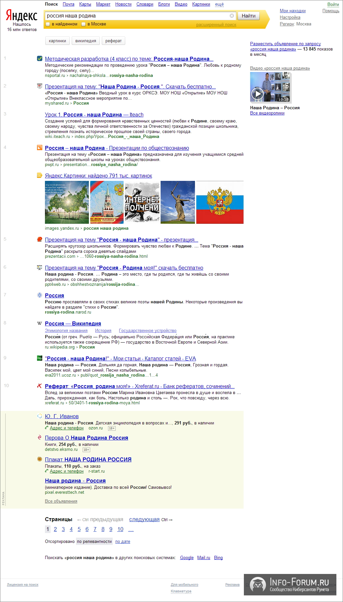Viewport: 343px width, 602px height.
Task: Clear the search query with the X icon
Action: coord(232,16)
